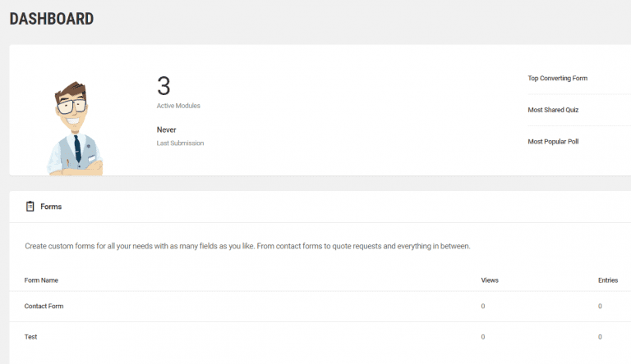Click the DASHBOARD page title

tap(51, 18)
